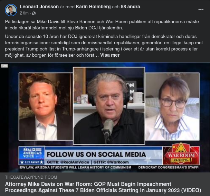210x196 pixels.
Task: Open the Attorney Mike Davis article headline
Action: tap(103, 187)
